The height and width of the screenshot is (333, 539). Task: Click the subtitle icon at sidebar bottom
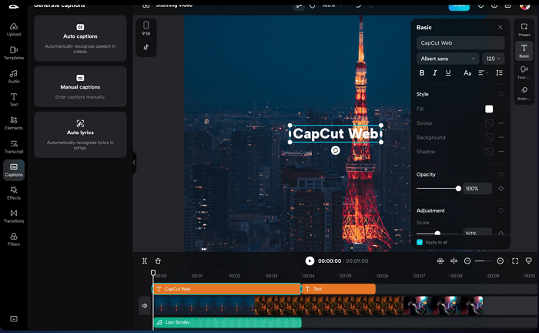click(x=14, y=318)
